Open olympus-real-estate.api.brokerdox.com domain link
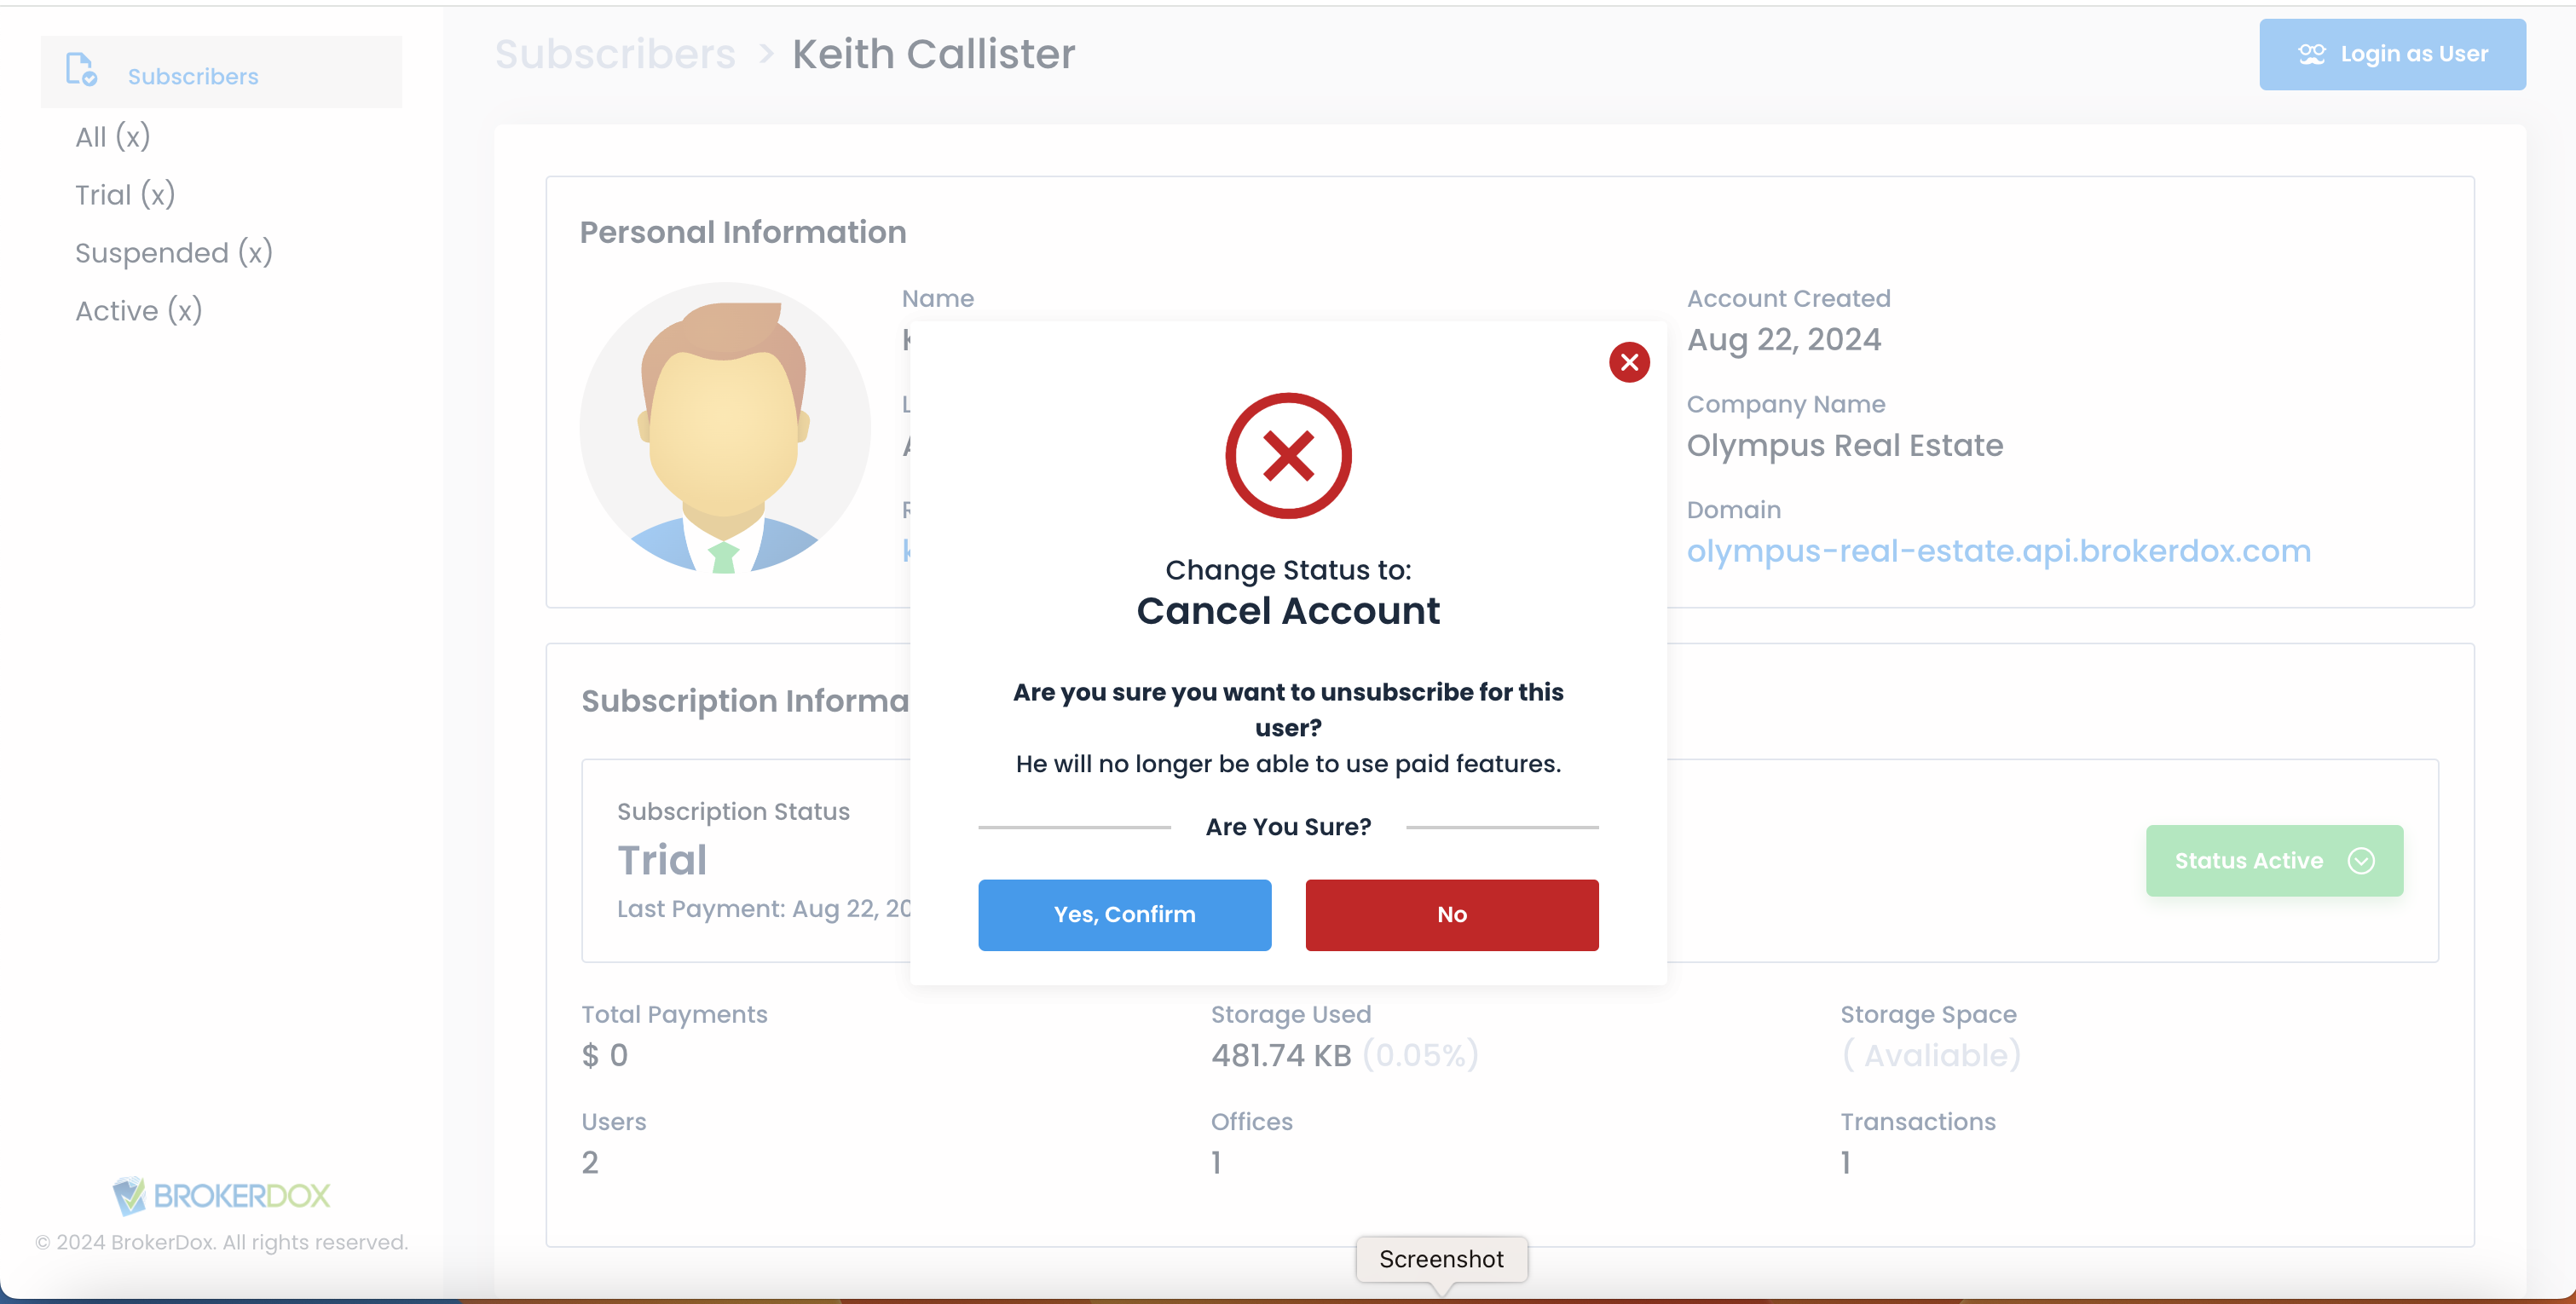 (1998, 551)
